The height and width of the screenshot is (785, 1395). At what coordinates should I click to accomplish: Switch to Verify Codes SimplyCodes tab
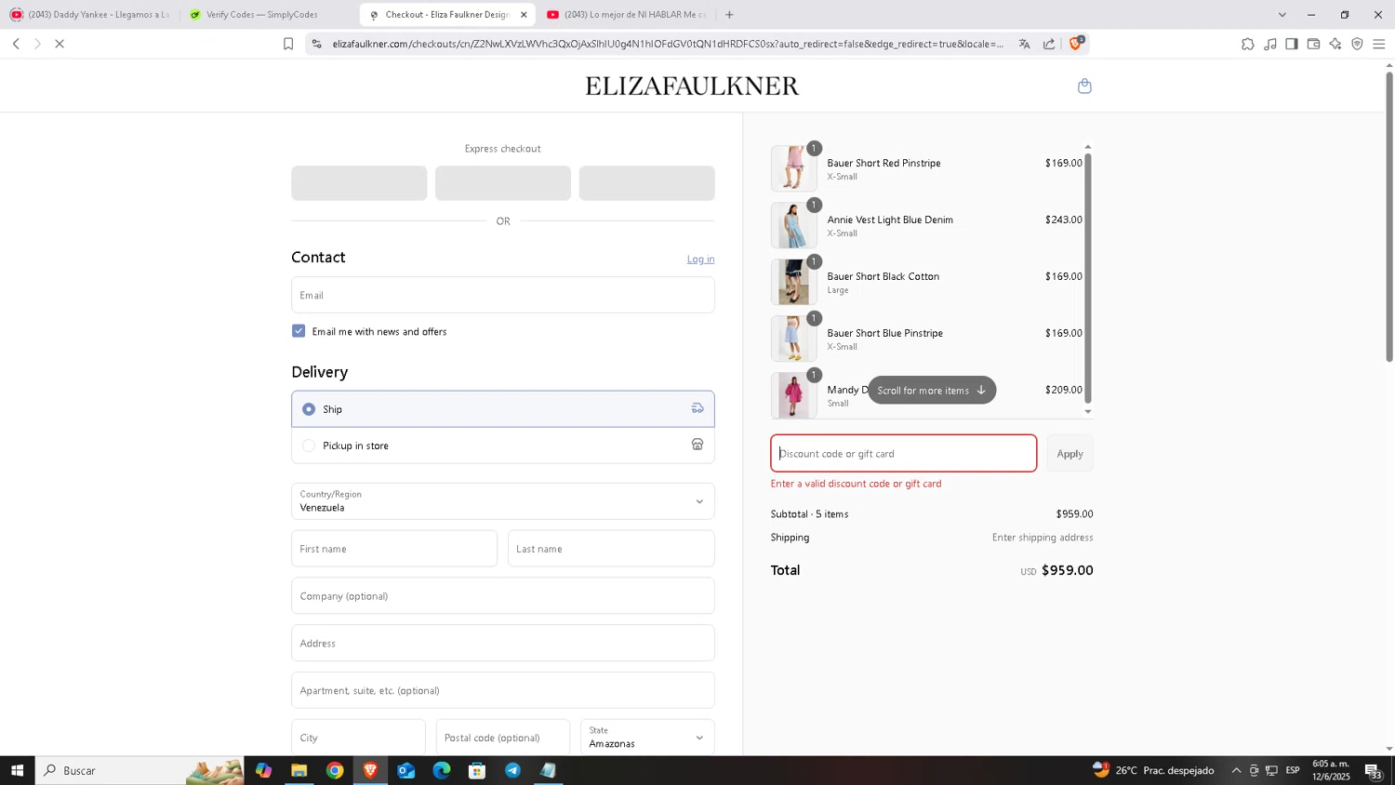270,15
